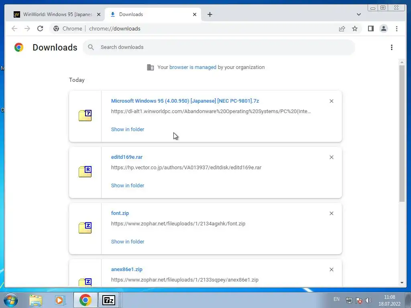Remove editd169e.rar from the list
The image size is (411, 308).
(331, 157)
